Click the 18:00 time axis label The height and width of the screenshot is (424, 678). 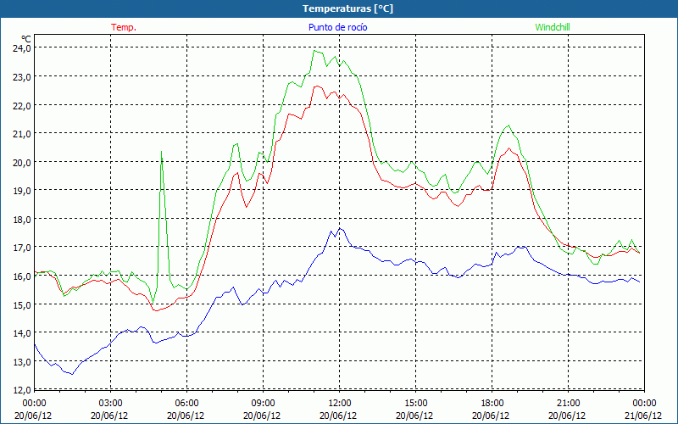(x=492, y=403)
